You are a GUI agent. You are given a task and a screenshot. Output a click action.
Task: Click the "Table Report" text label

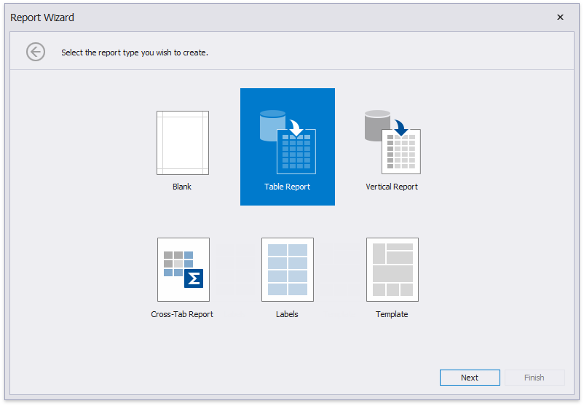(287, 187)
